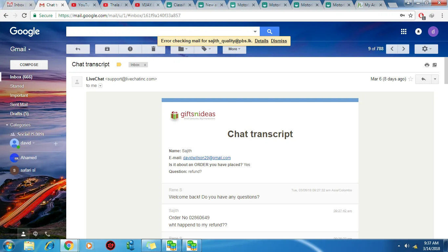Click the Chrome address bar URL
Viewport: 448px width, 252px height.
pos(119,15)
